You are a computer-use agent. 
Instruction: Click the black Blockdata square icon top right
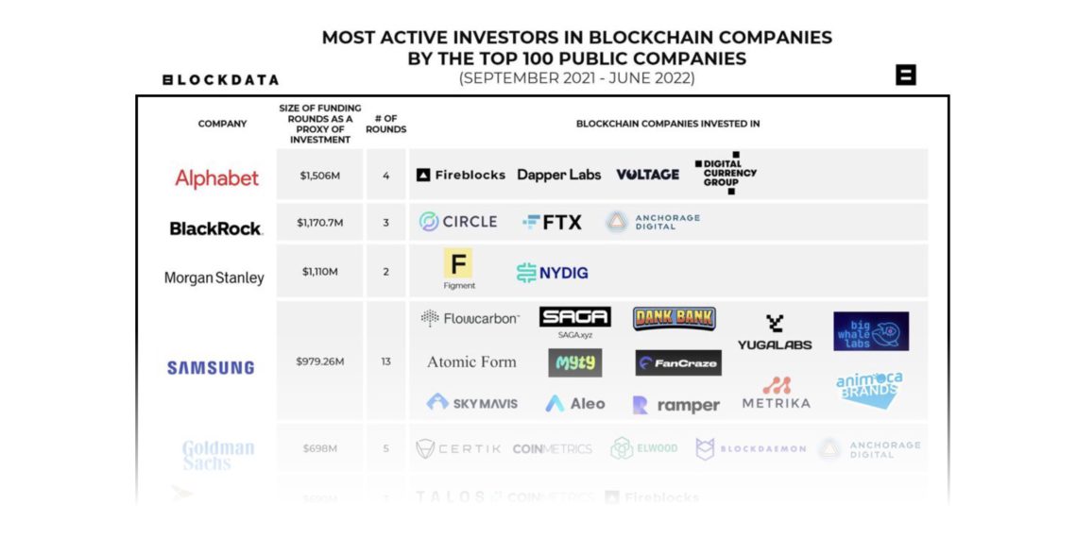click(x=905, y=76)
